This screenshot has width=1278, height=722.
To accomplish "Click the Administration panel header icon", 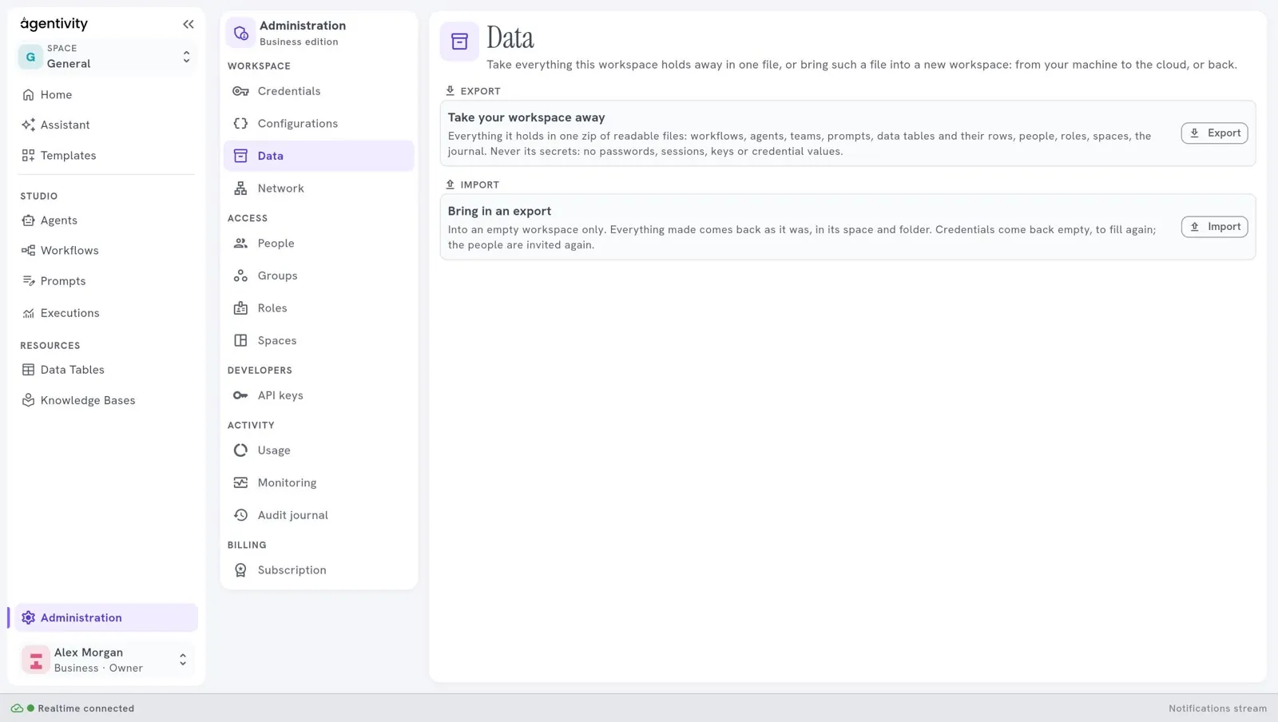I will click(240, 34).
